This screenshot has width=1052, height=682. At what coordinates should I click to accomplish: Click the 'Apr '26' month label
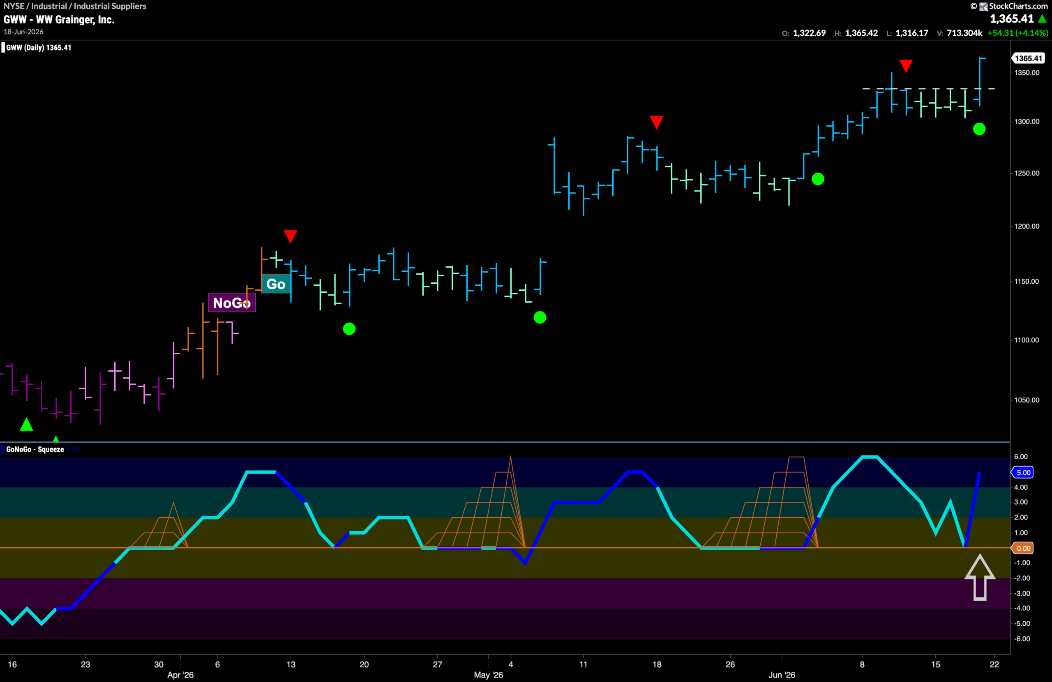tap(180, 675)
